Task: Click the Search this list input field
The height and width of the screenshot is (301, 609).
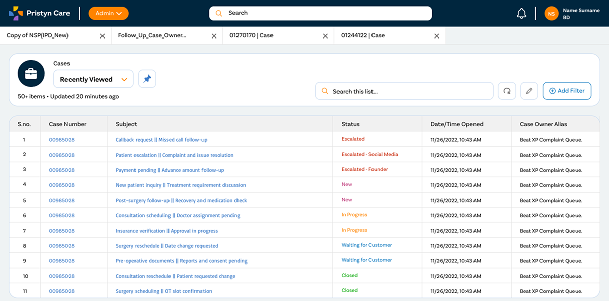Action: point(401,90)
